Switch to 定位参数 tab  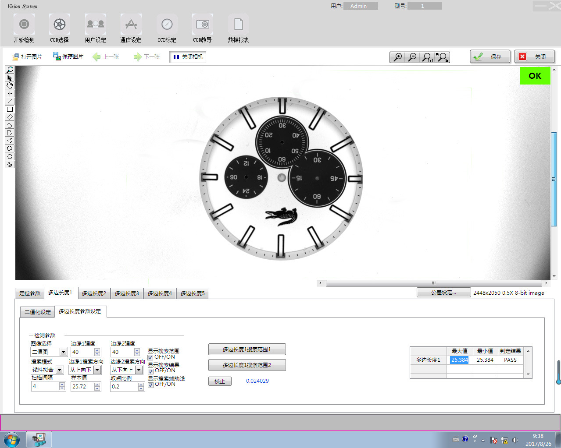[30, 293]
